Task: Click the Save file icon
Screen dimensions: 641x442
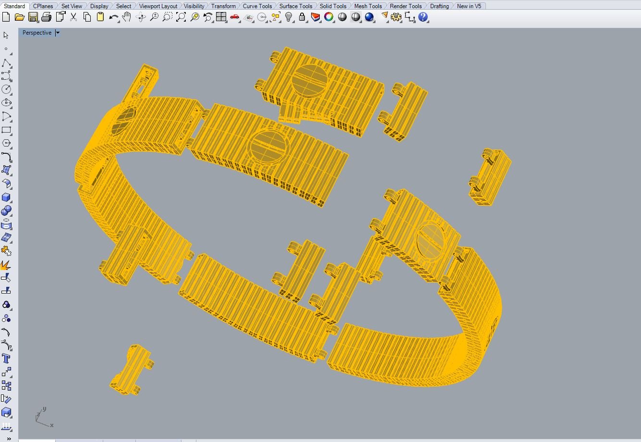Action: coord(33,17)
